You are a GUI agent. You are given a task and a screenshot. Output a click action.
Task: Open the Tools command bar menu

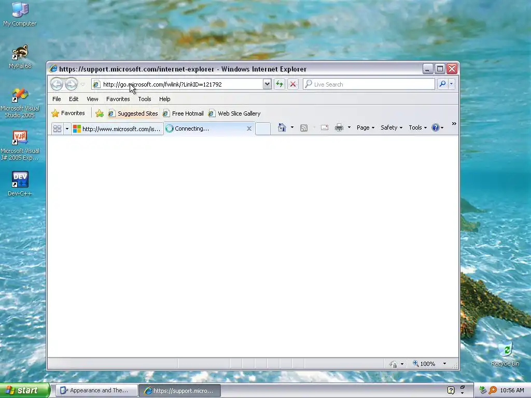pos(417,127)
